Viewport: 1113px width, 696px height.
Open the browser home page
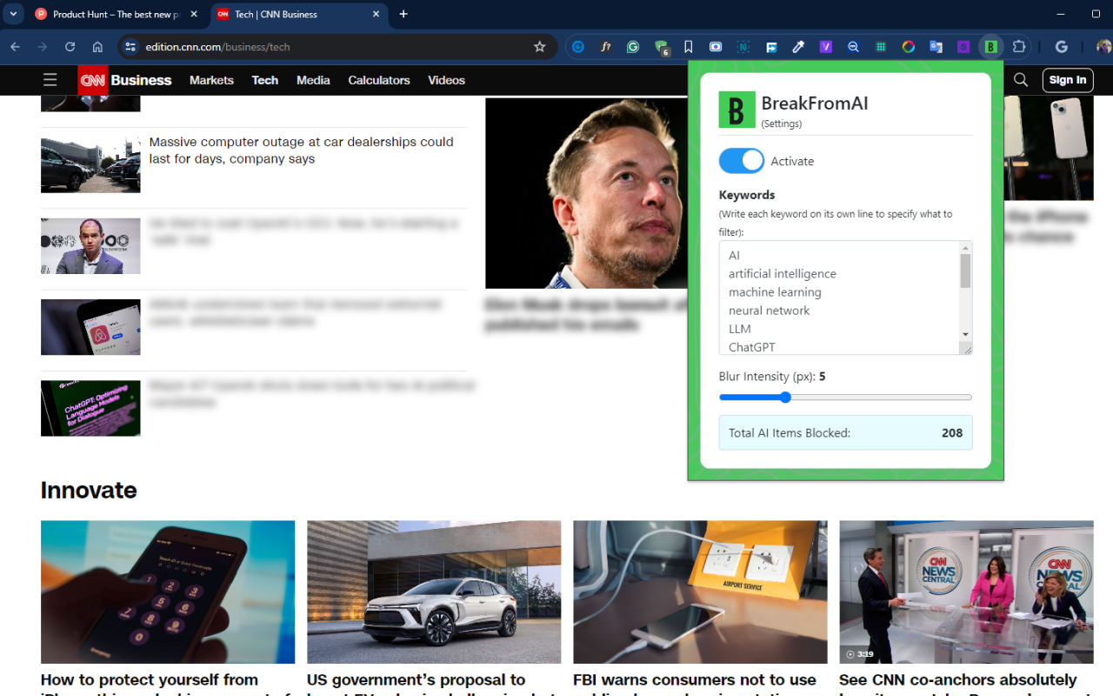[97, 47]
